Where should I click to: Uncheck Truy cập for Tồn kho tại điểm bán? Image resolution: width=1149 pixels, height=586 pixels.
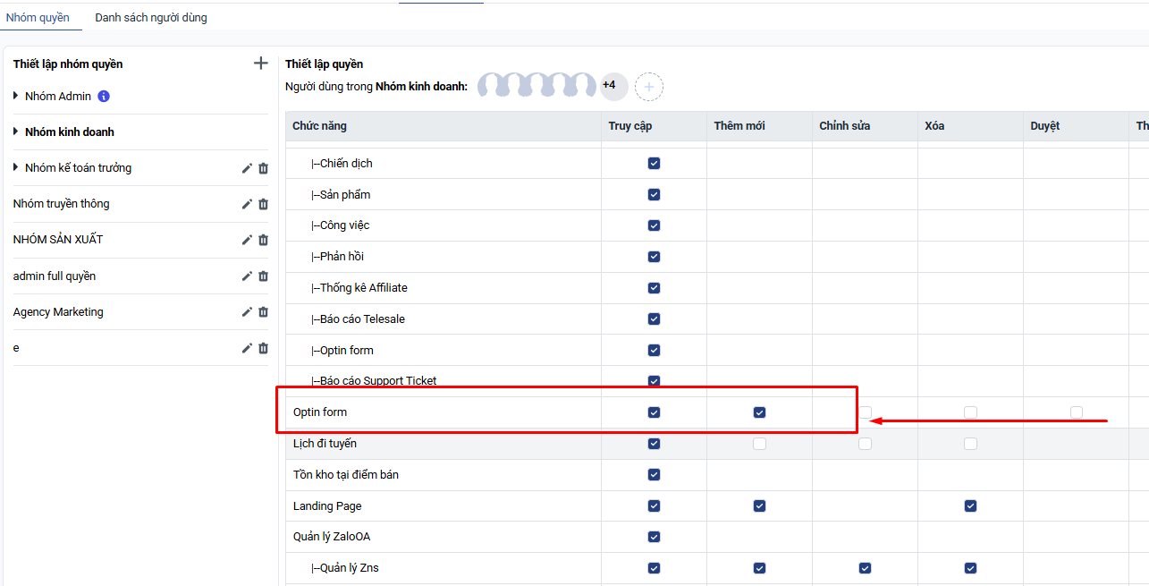[x=654, y=474]
